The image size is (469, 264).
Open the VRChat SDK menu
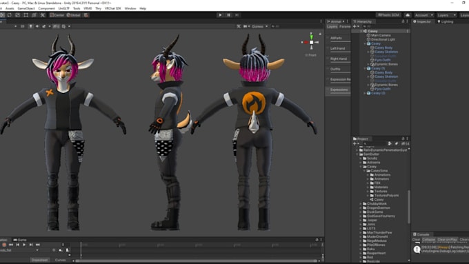112,8
